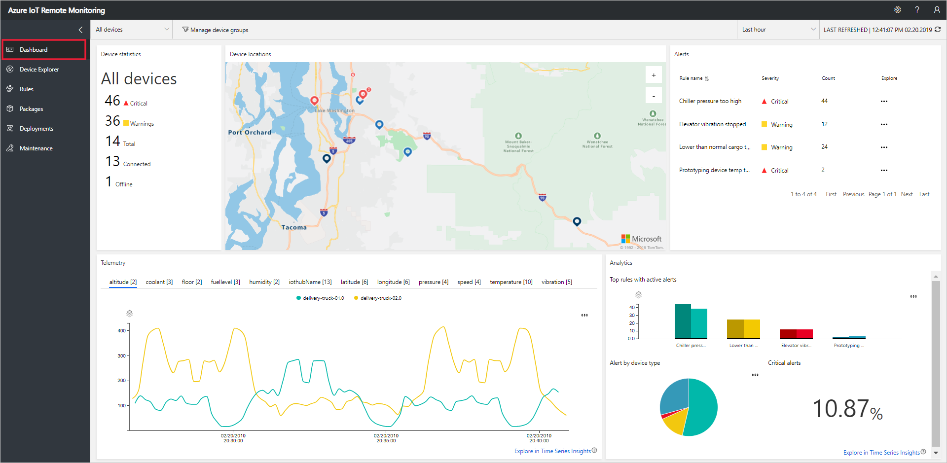Select the latitude [6] telemetry tab
Screen dimensions: 947x463
coord(355,282)
